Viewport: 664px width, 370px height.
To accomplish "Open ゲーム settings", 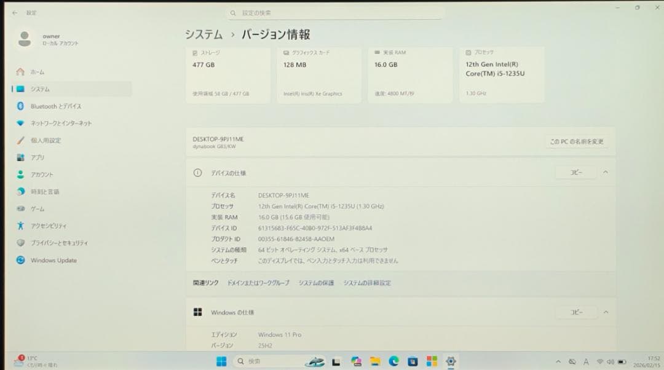I will pos(72,209).
